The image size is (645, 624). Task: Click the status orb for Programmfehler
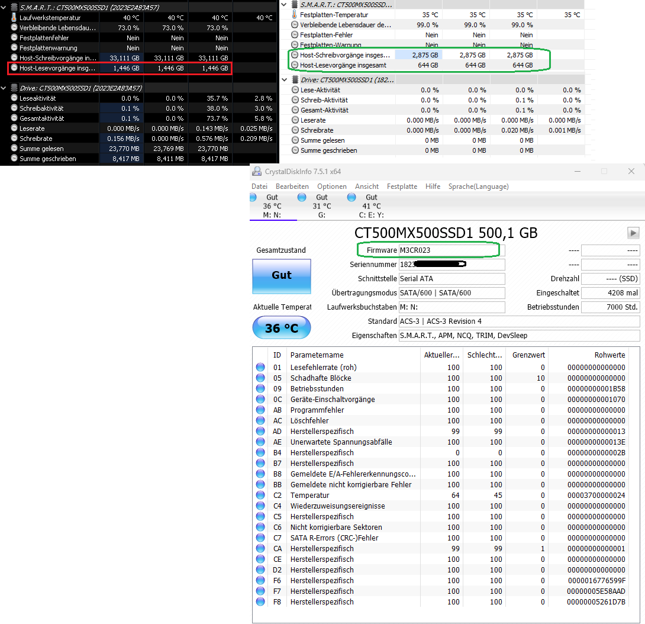(260, 410)
